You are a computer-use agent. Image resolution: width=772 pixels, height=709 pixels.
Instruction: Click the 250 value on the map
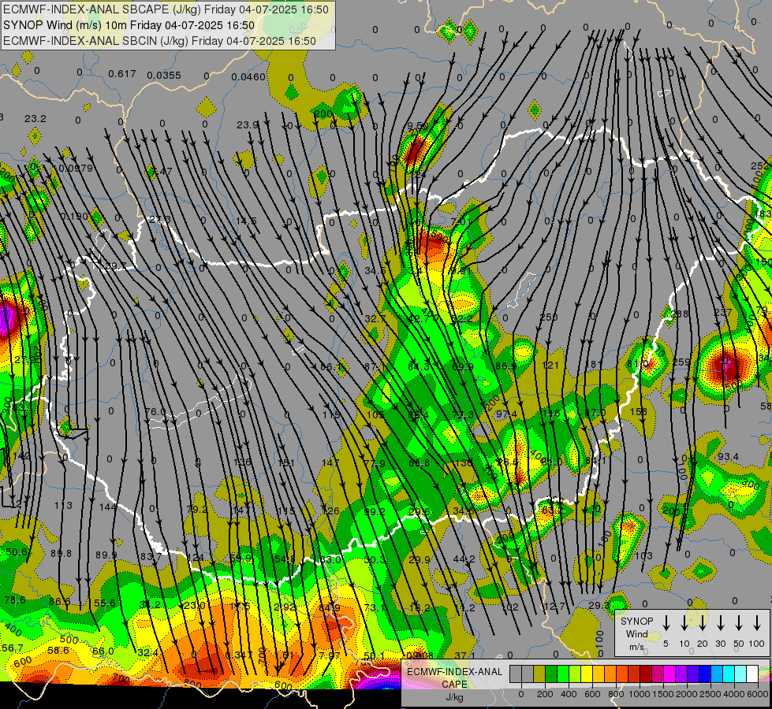pyautogui.click(x=549, y=317)
